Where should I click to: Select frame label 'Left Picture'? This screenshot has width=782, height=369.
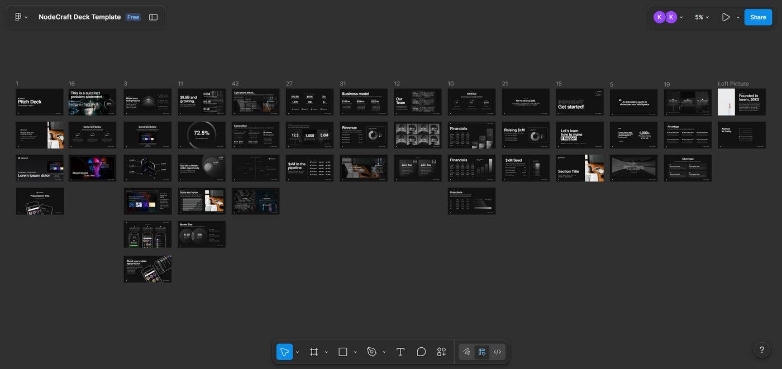point(733,84)
